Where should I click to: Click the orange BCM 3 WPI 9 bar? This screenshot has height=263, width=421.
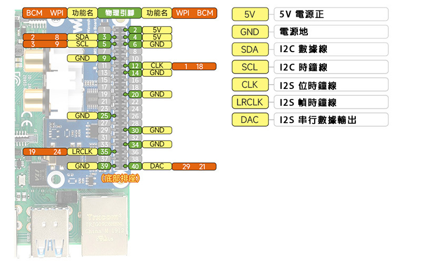click(45, 44)
